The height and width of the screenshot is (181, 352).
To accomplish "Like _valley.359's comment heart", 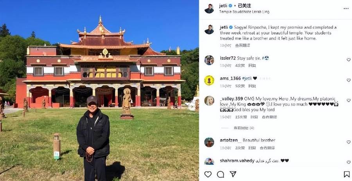I will click(x=348, y=100).
